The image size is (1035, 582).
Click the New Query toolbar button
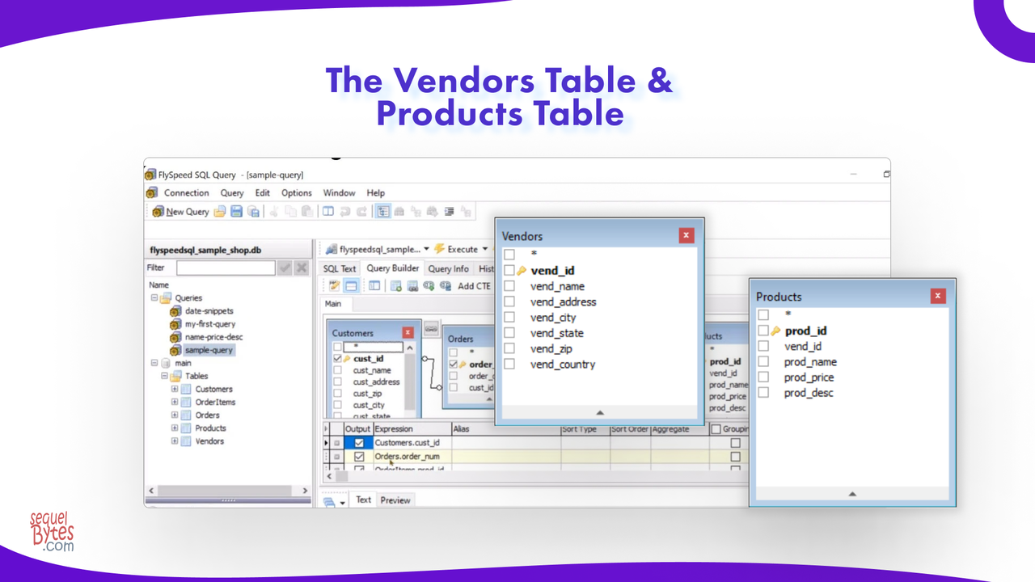tap(180, 212)
